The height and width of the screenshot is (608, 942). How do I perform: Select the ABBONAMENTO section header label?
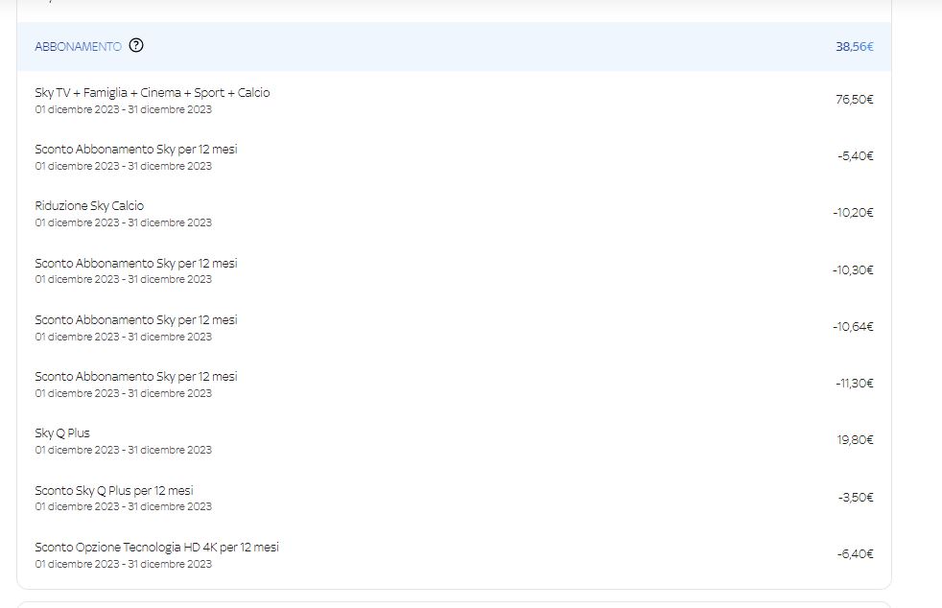[78, 46]
